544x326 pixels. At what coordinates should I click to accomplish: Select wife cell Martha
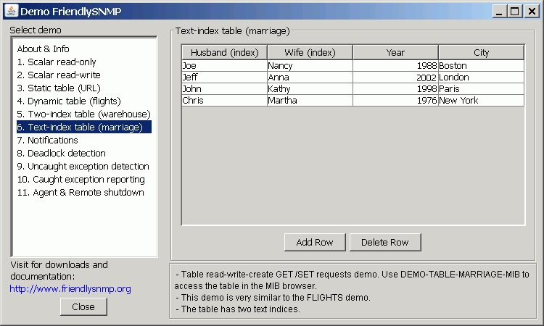[x=310, y=101]
